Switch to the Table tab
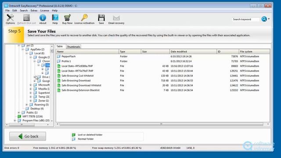The height and width of the screenshot is (158, 281). click(60, 47)
